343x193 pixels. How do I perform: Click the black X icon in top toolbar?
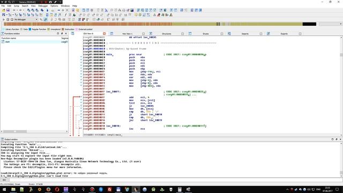coord(67,10)
